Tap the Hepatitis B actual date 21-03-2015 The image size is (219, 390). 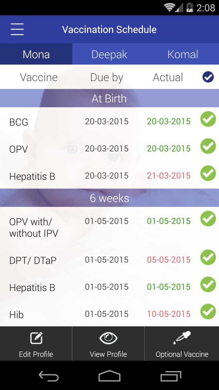[x=169, y=176]
